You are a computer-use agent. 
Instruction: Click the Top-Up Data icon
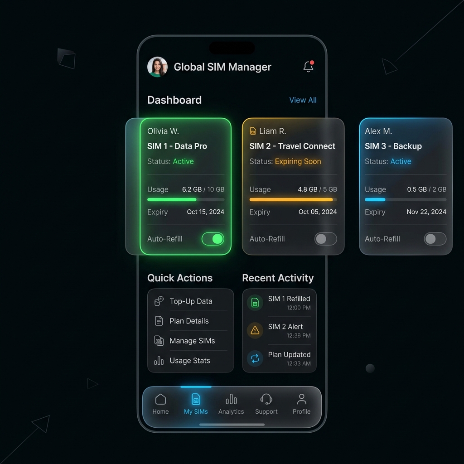pyautogui.click(x=159, y=301)
